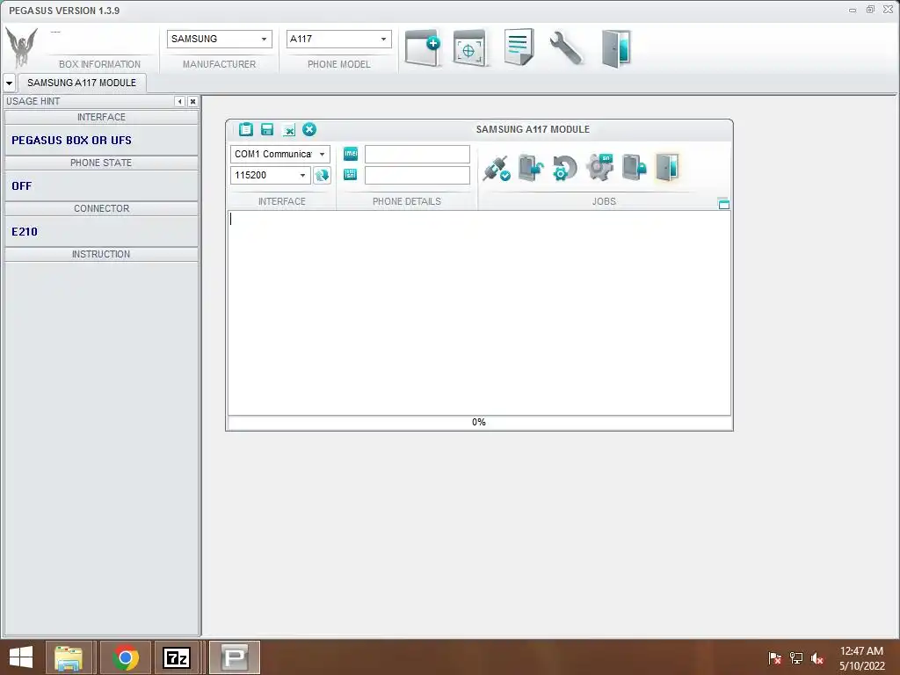Viewport: 900px width, 675px height.
Task: Open 7-Zip from the taskbar
Action: tap(177, 657)
